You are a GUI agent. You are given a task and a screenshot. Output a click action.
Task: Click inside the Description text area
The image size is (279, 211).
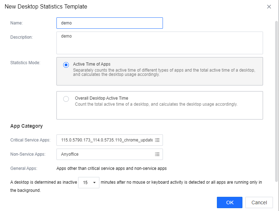click(x=159, y=43)
